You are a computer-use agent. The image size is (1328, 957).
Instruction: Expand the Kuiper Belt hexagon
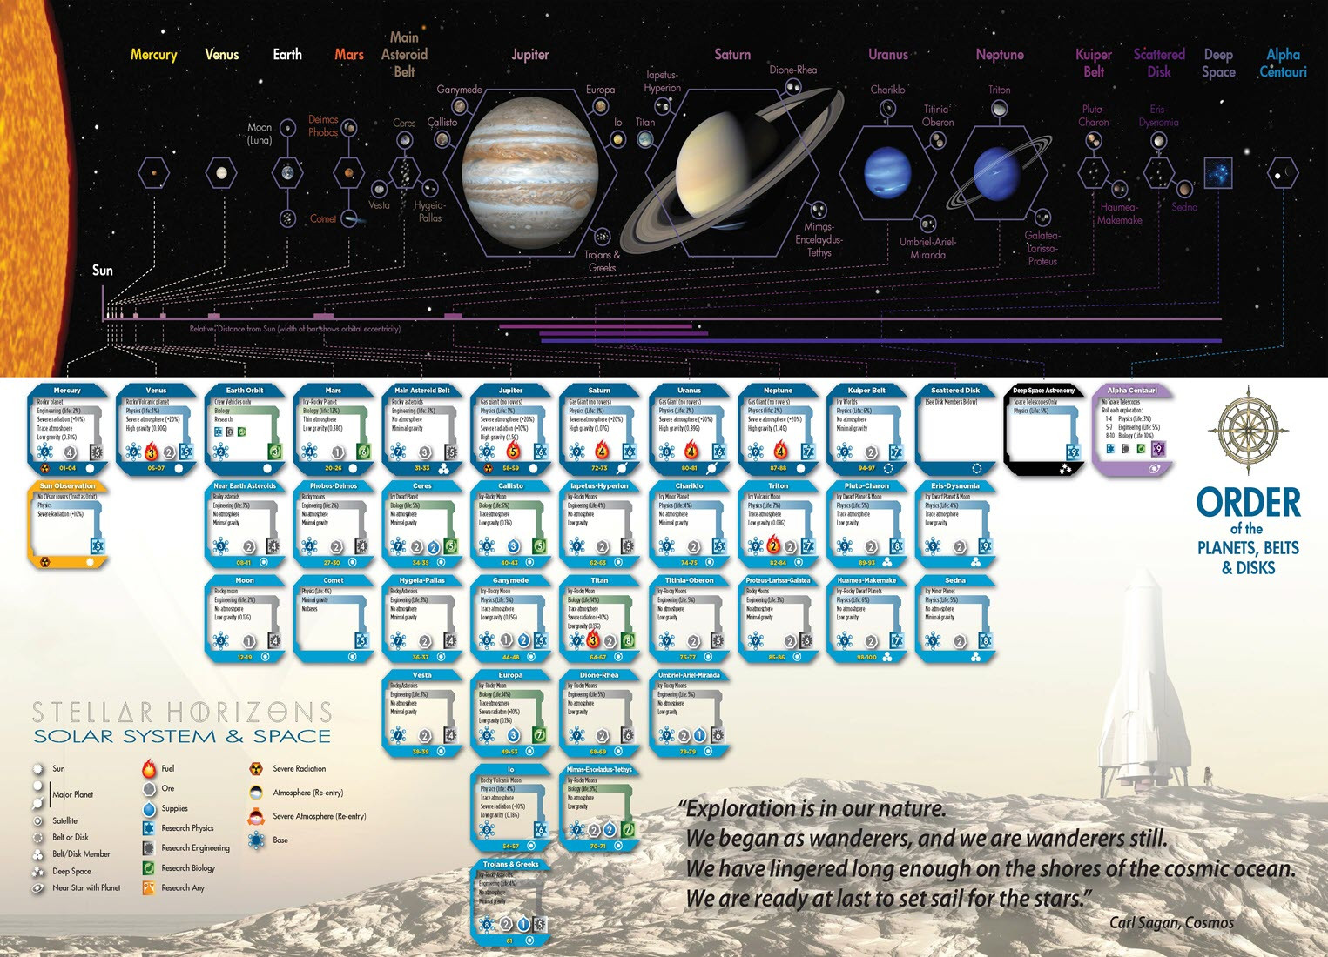point(1094,171)
